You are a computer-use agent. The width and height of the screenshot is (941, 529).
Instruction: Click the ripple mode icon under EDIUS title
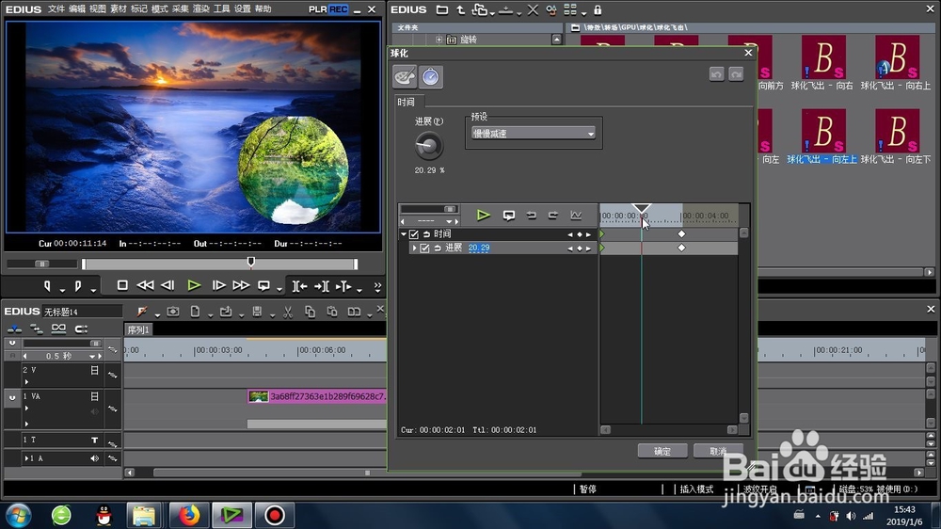point(37,329)
